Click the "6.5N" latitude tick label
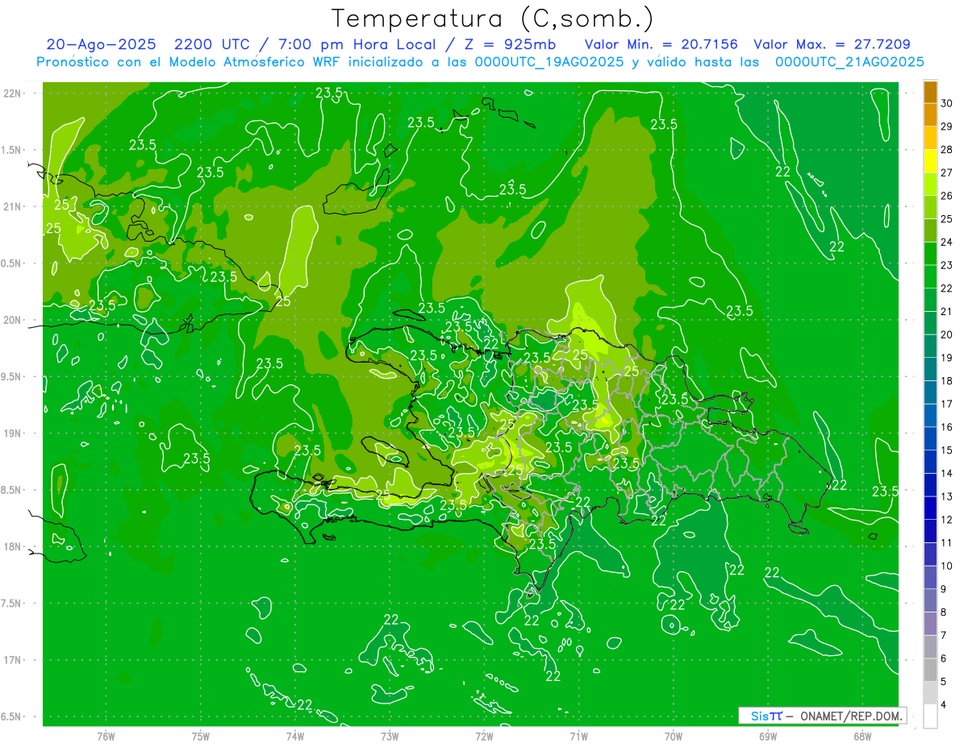Image resolution: width=968 pixels, height=747 pixels. 12,717
